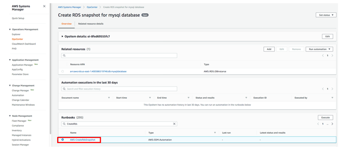Clear the CreateRds runbook search text
The image size is (343, 147).
point(174,124)
